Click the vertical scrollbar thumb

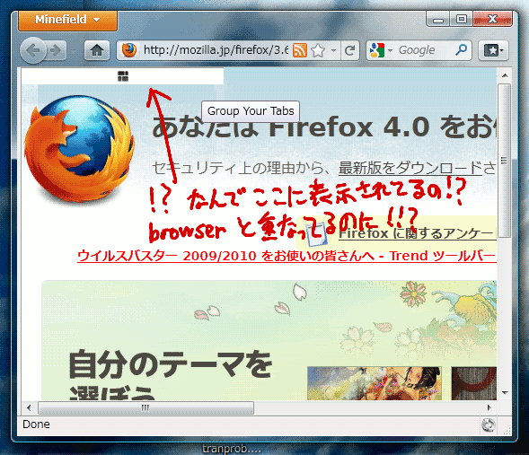tap(505, 161)
